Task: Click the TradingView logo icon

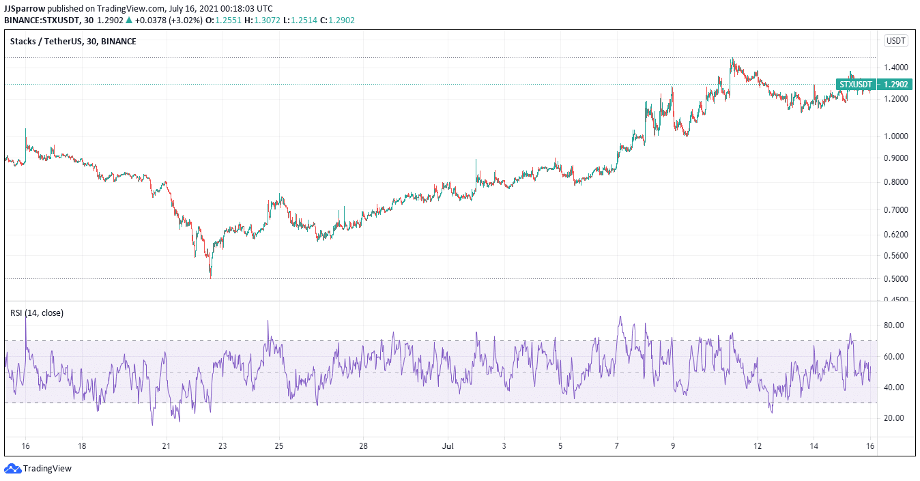Action: pyautogui.click(x=12, y=469)
